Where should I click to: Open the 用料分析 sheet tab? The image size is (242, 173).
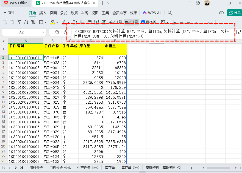(x=36, y=168)
